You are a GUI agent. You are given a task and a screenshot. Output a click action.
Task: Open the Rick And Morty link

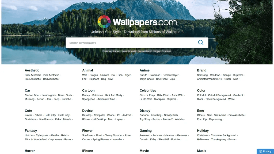click(113, 95)
